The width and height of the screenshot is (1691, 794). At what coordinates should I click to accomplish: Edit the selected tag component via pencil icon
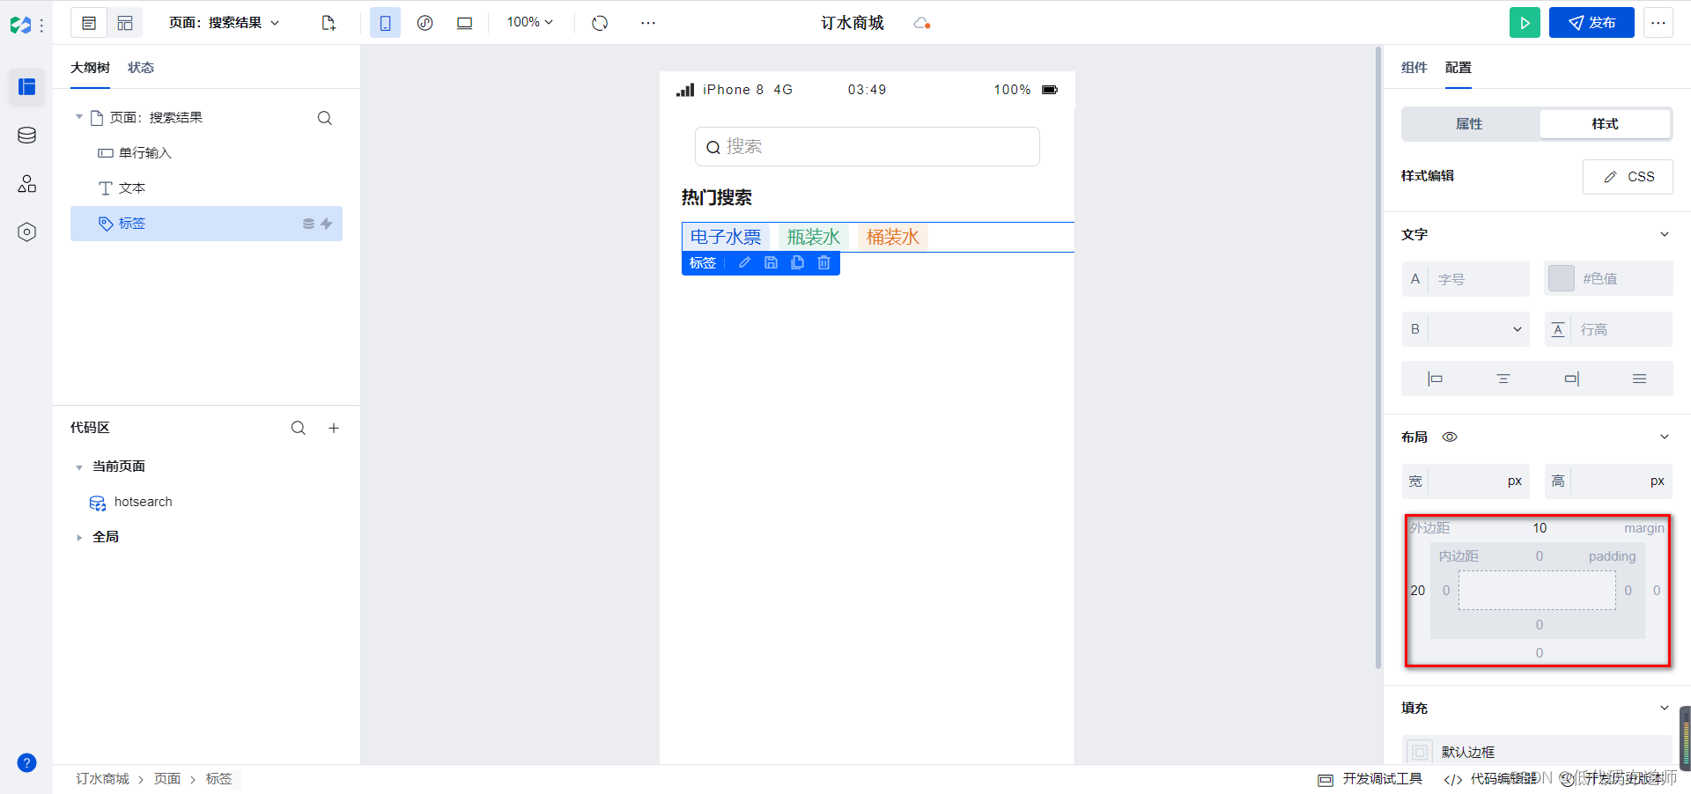click(744, 262)
